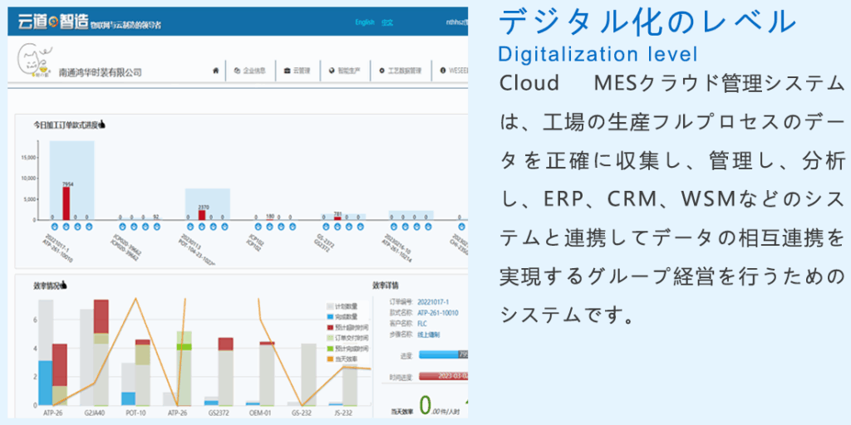Toggle the dark red legend entry
This screenshot has width=851, height=425.
point(347,327)
